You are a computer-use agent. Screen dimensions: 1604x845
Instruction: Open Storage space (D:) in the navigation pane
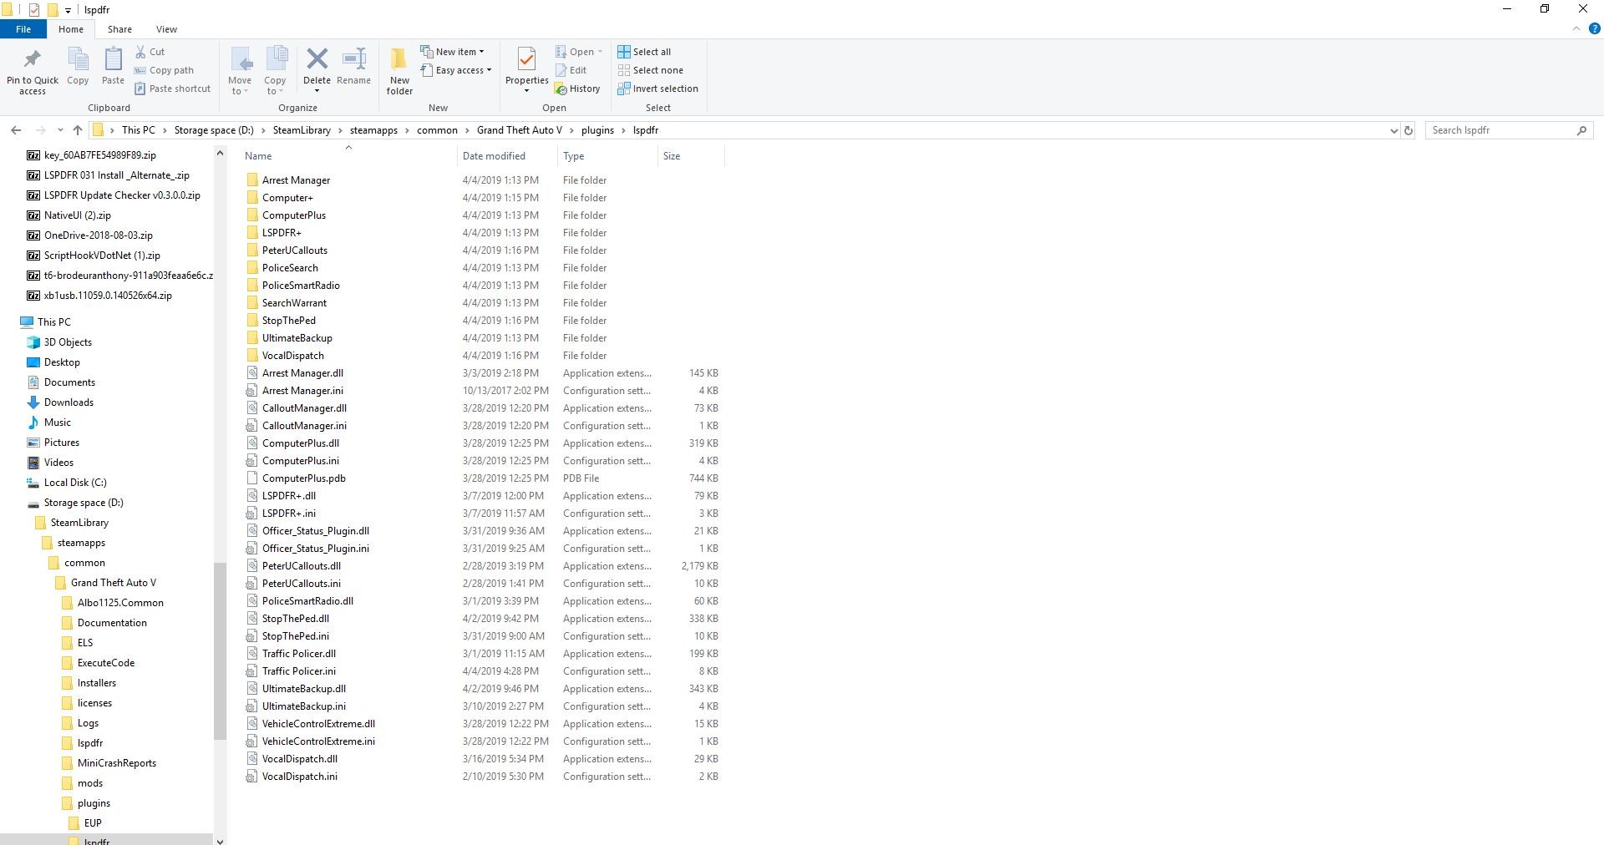coord(84,503)
